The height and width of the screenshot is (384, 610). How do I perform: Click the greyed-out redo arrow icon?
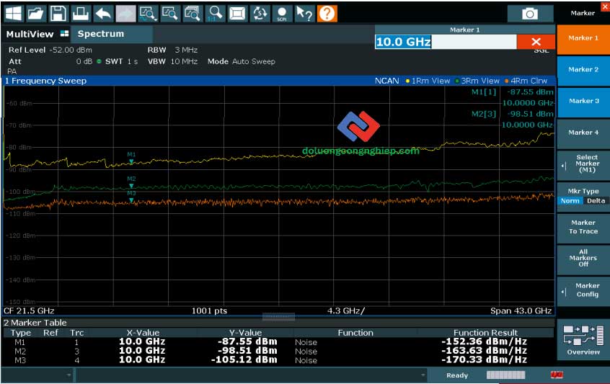[126, 14]
